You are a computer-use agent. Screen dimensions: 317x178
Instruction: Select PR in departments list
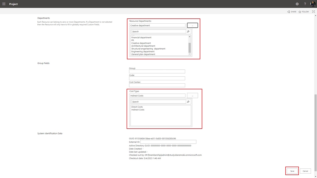click(132, 40)
